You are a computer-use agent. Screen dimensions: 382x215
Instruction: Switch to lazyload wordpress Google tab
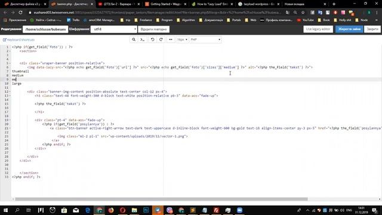(258, 4)
